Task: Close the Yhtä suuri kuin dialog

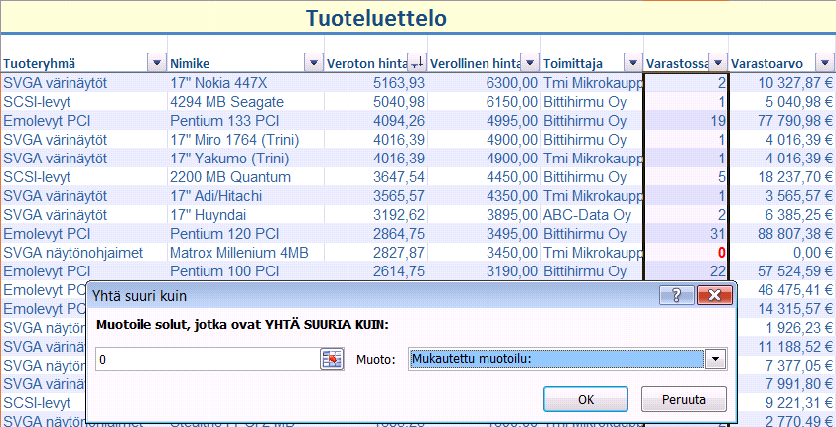Action: pos(715,295)
